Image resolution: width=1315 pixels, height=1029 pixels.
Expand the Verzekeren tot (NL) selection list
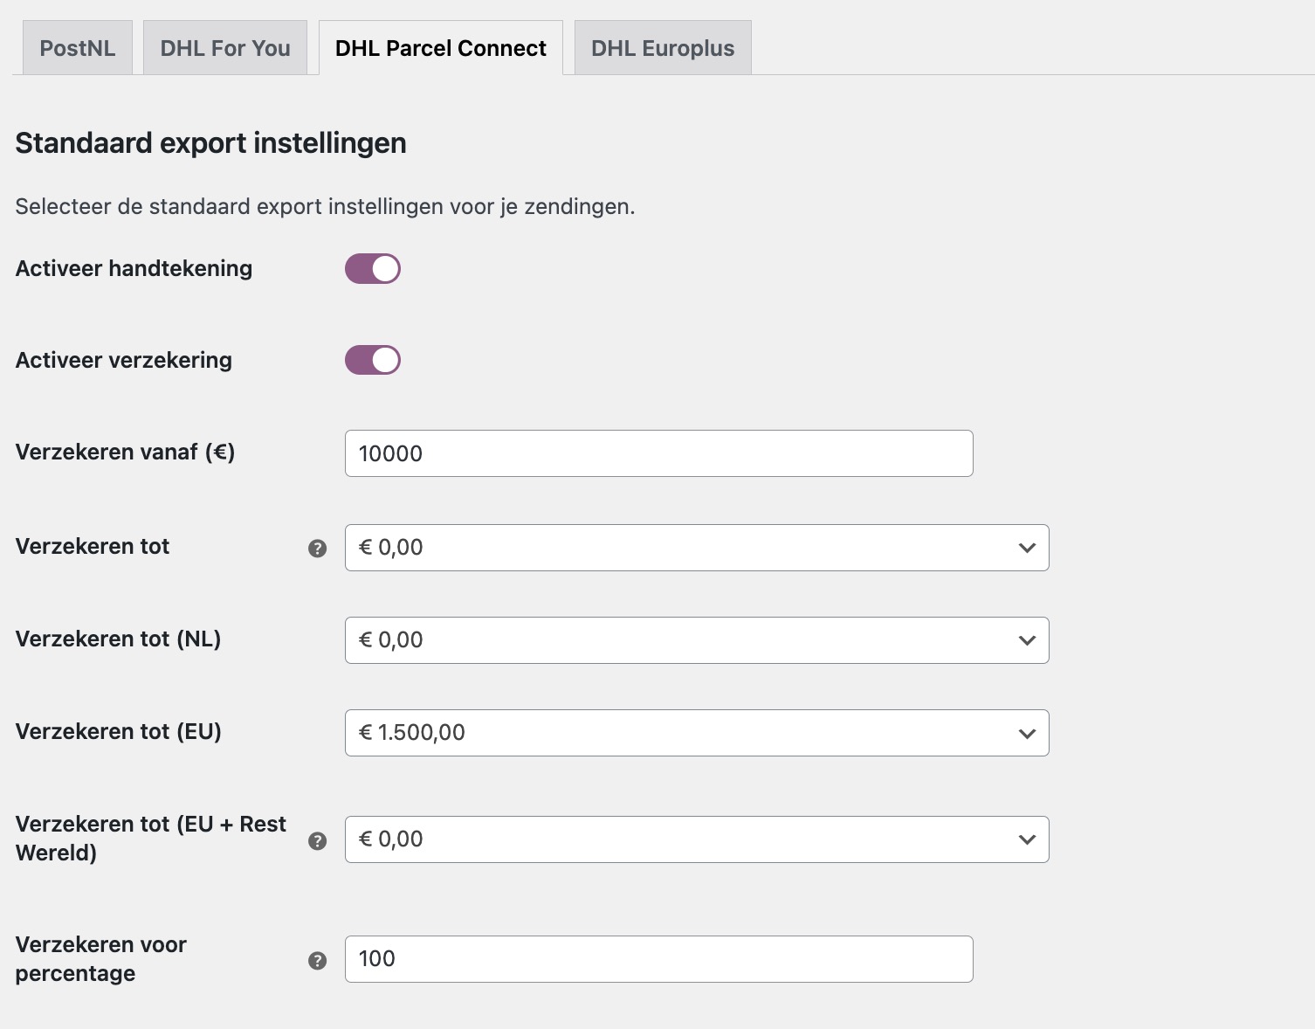[697, 640]
